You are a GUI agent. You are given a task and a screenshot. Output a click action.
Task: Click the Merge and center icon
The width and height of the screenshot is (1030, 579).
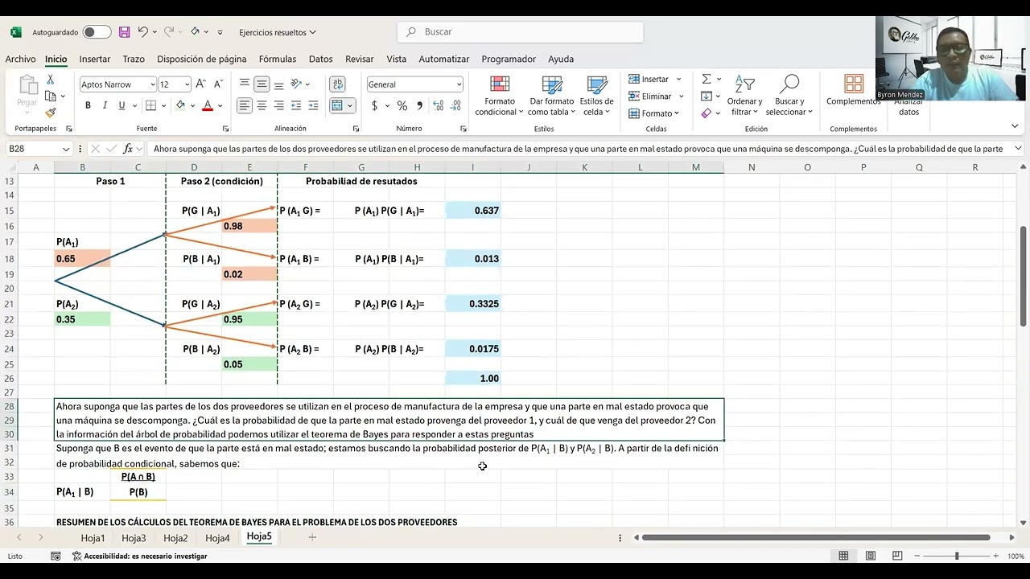pos(337,105)
